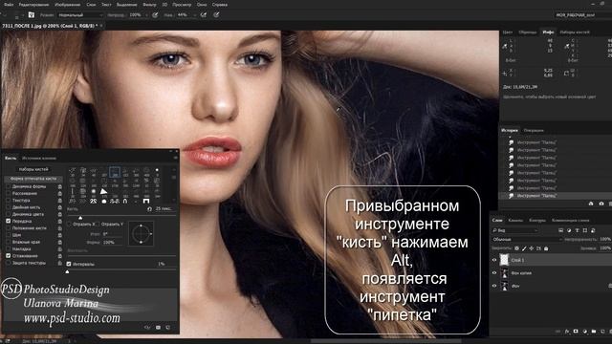This screenshot has width=612, height=344.
Task: Open the Окно menu
Action: coord(202,5)
